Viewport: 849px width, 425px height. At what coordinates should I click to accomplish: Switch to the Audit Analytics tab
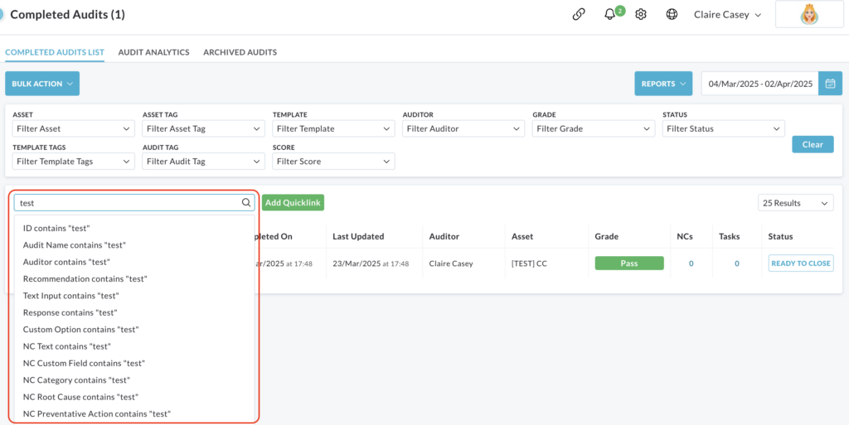[x=153, y=52]
